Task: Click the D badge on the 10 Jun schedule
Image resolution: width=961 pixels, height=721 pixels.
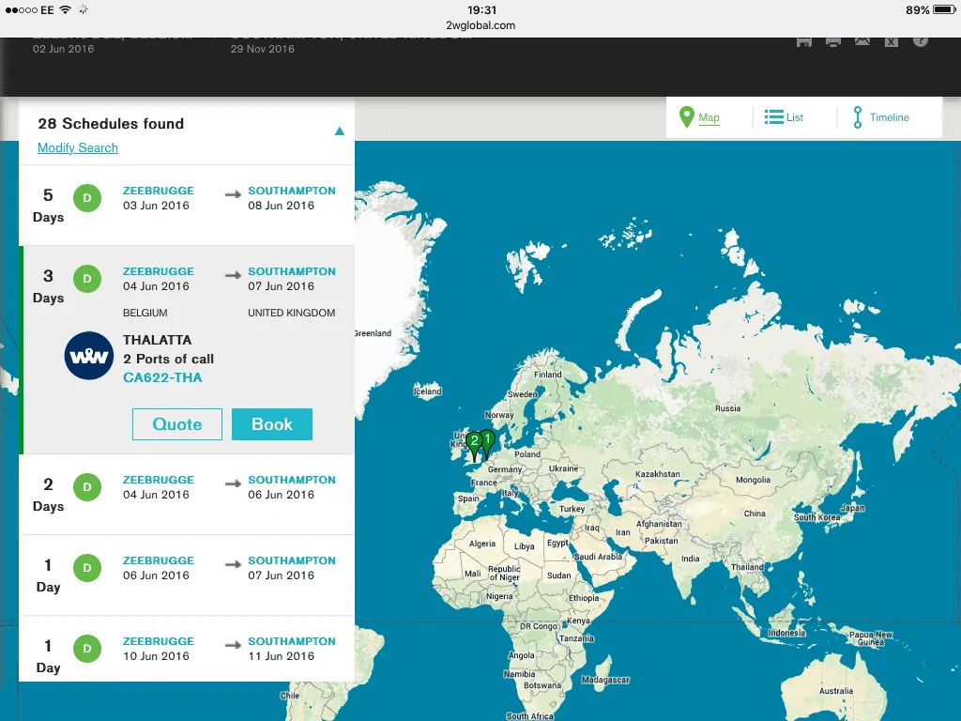Action: tap(87, 649)
